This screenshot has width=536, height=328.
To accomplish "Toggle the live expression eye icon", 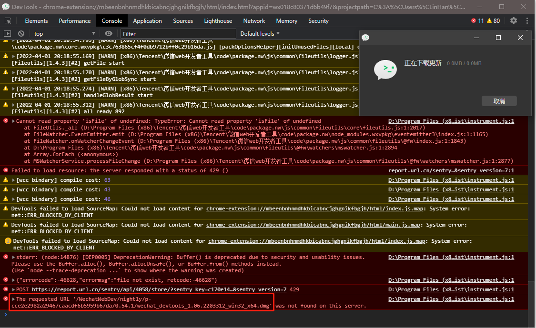I will point(108,33).
